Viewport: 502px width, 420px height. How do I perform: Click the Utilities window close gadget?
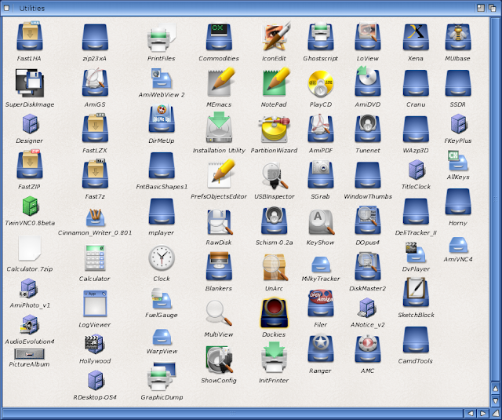[x=6, y=8]
